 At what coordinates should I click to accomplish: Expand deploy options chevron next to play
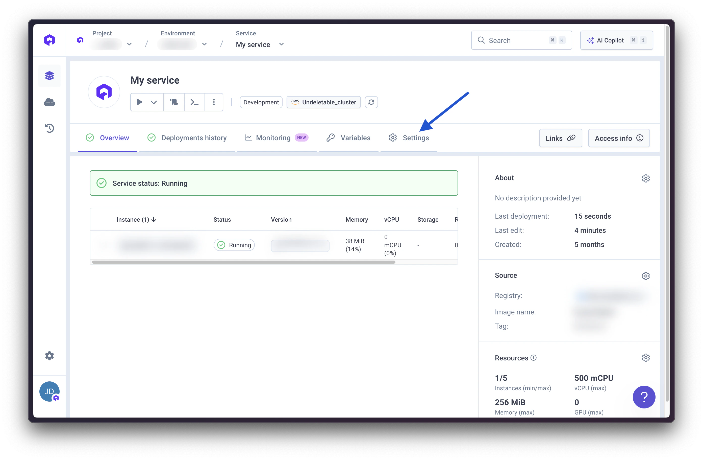pos(154,102)
